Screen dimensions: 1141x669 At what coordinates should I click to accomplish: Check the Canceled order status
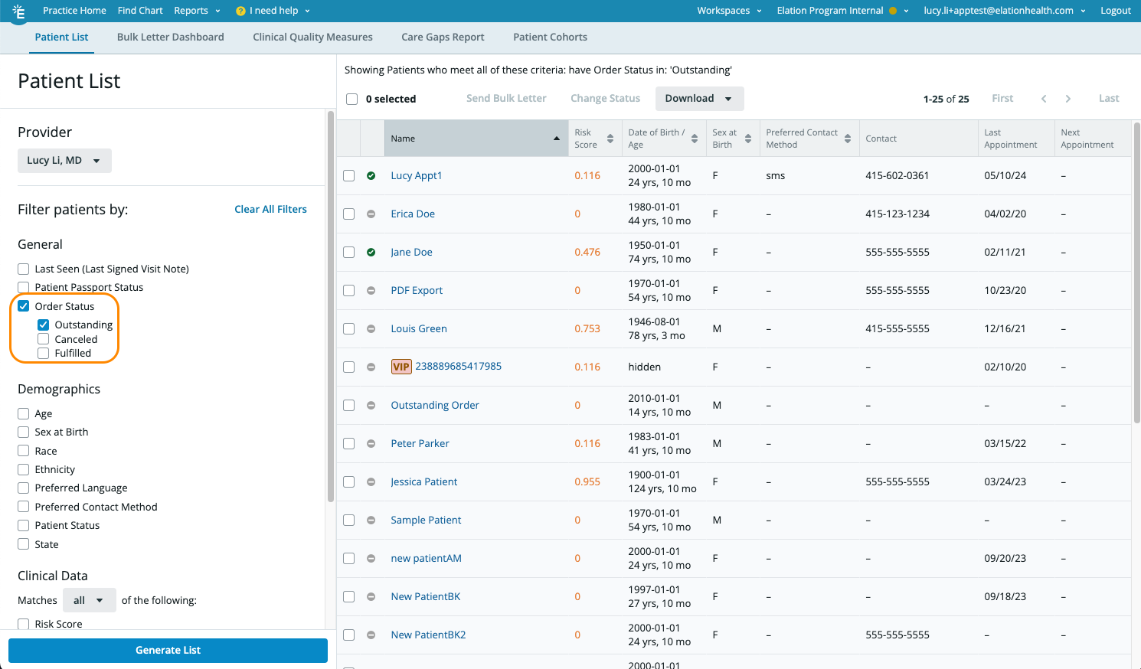point(44,339)
